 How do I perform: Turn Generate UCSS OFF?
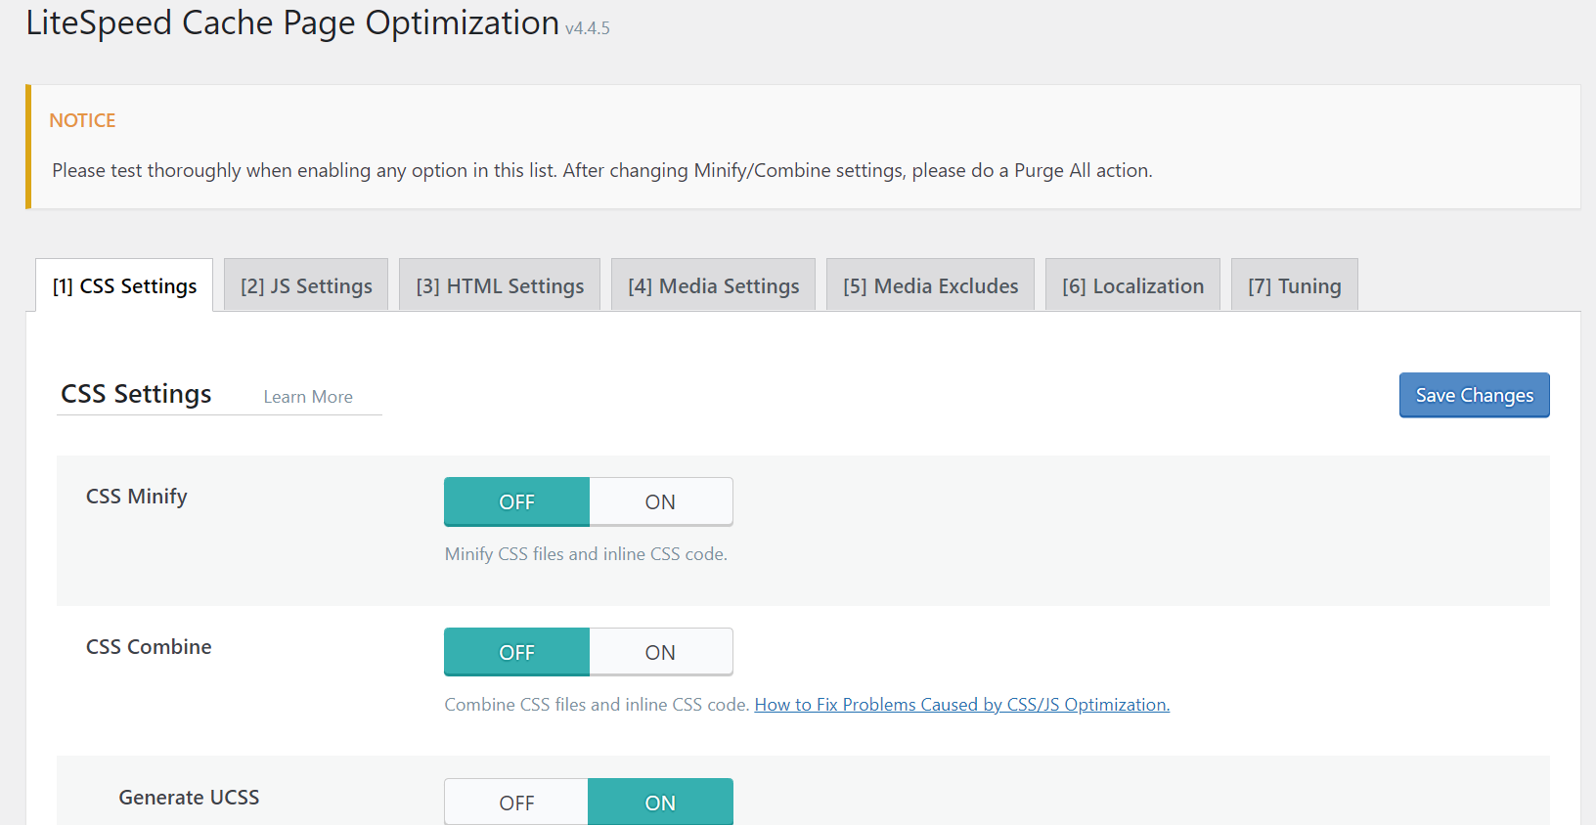click(x=516, y=803)
